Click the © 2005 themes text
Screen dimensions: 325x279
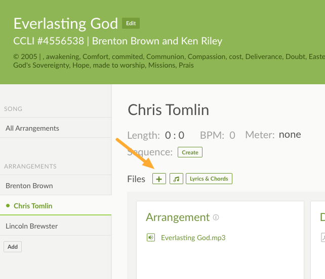pos(169,61)
